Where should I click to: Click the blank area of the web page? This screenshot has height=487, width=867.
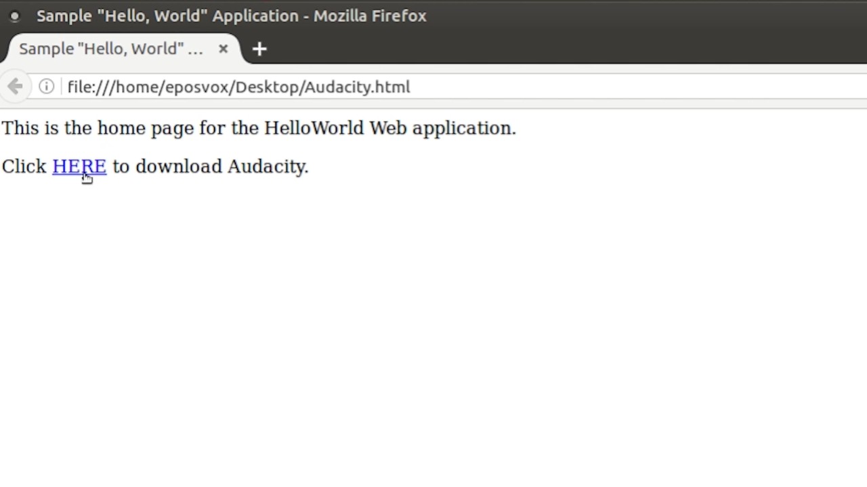(433, 325)
